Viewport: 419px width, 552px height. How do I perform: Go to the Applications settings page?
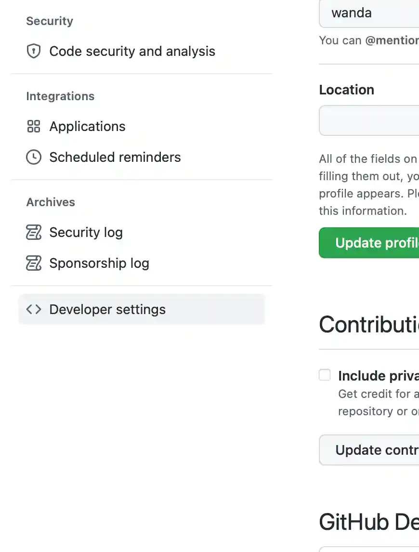pos(87,126)
